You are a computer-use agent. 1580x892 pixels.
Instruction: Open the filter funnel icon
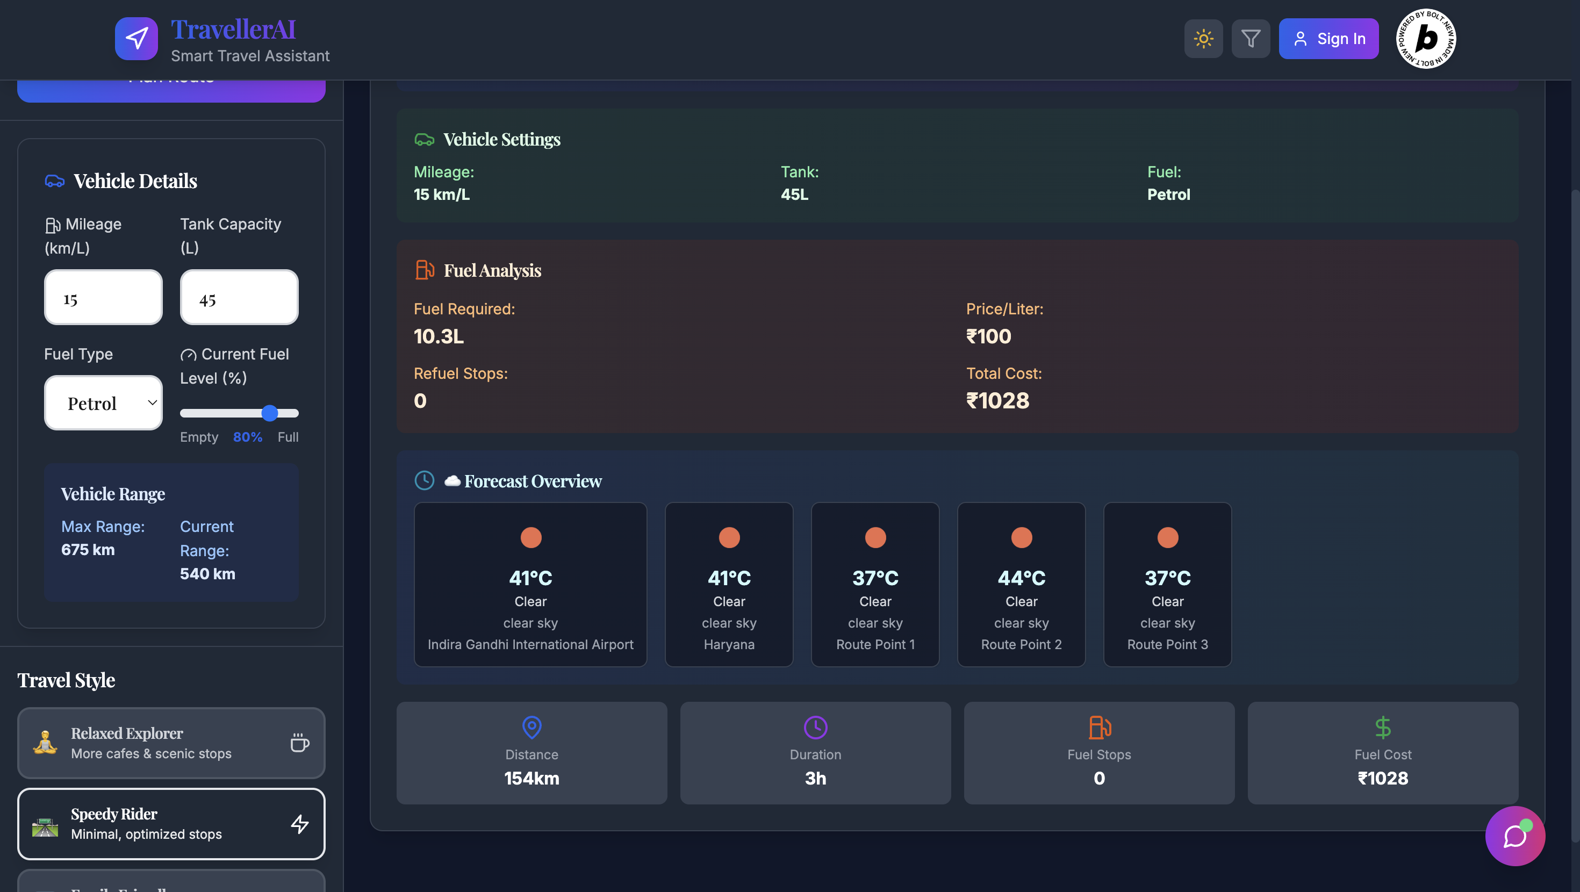point(1250,39)
